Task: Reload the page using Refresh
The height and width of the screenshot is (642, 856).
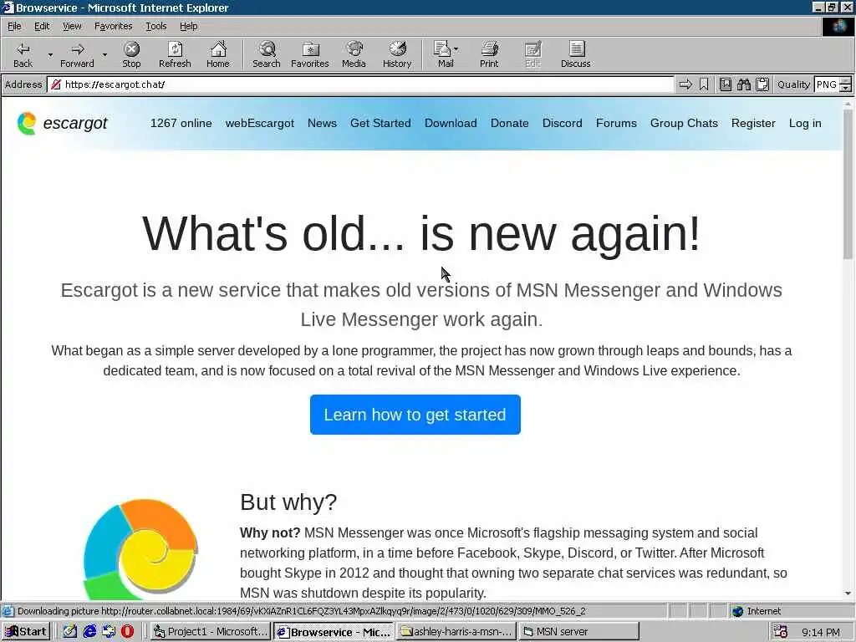Action: point(175,54)
